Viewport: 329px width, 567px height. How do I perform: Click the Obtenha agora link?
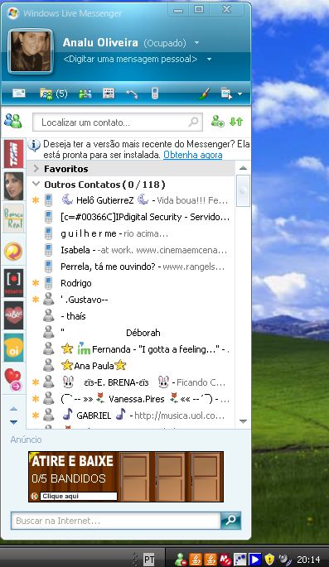coord(193,155)
